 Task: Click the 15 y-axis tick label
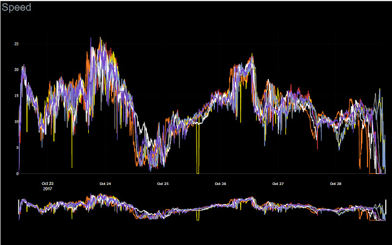17,96
